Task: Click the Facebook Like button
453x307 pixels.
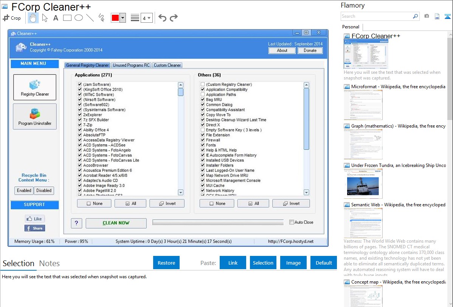Action: pos(35,219)
